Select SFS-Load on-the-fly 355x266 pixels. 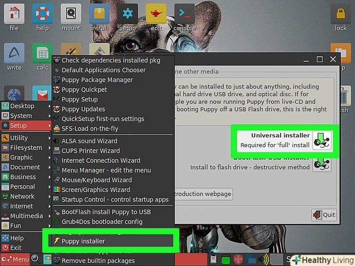pos(113,129)
